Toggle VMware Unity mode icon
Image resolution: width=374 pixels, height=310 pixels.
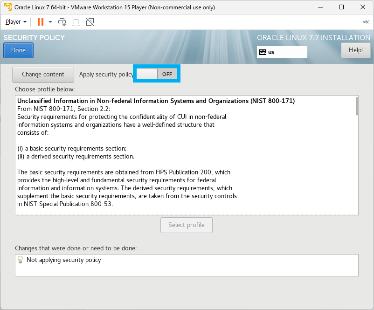pos(90,22)
